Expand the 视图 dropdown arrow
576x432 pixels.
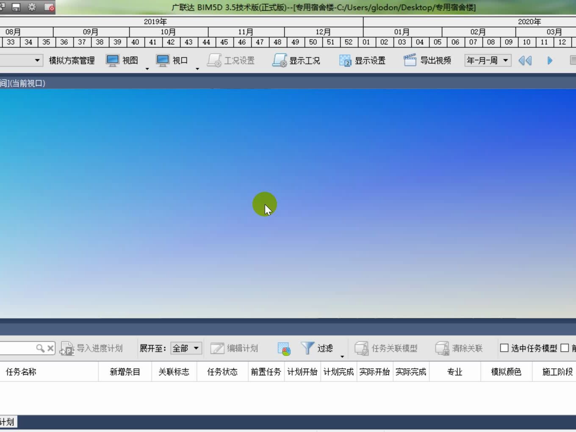147,68
